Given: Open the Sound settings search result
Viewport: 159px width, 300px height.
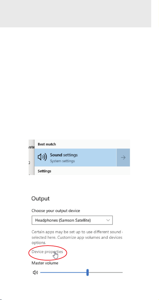Looking at the screenshot, I should coord(75,158).
